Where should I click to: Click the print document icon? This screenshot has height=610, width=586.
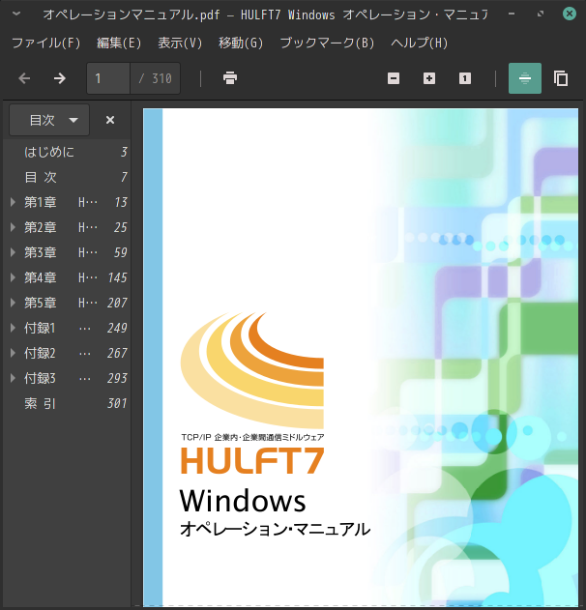(x=230, y=78)
